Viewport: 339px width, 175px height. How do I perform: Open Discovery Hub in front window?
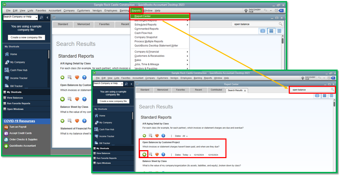pos(308,78)
